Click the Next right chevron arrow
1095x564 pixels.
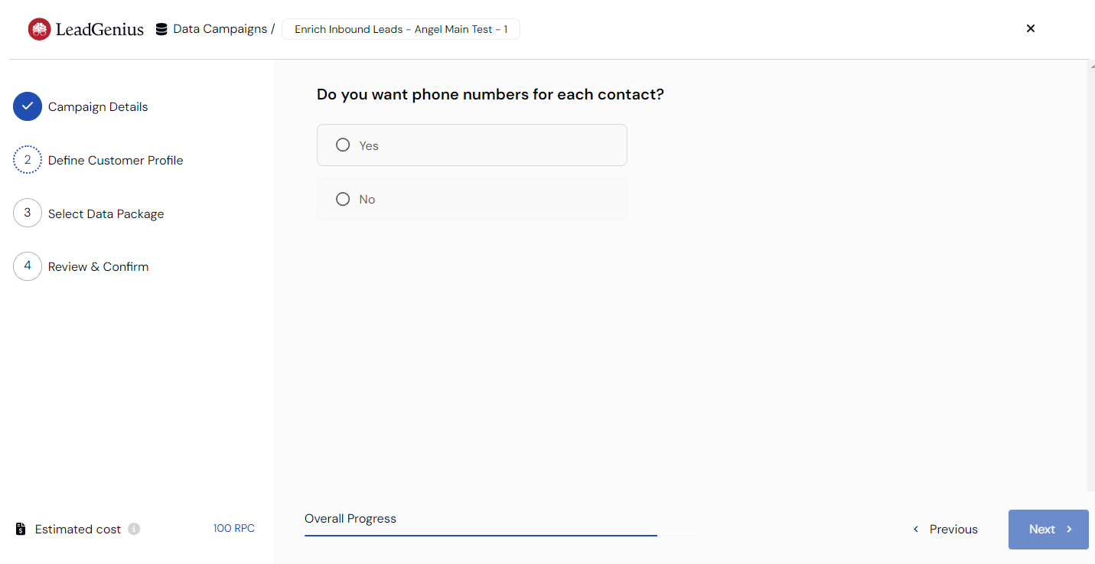tap(1070, 530)
